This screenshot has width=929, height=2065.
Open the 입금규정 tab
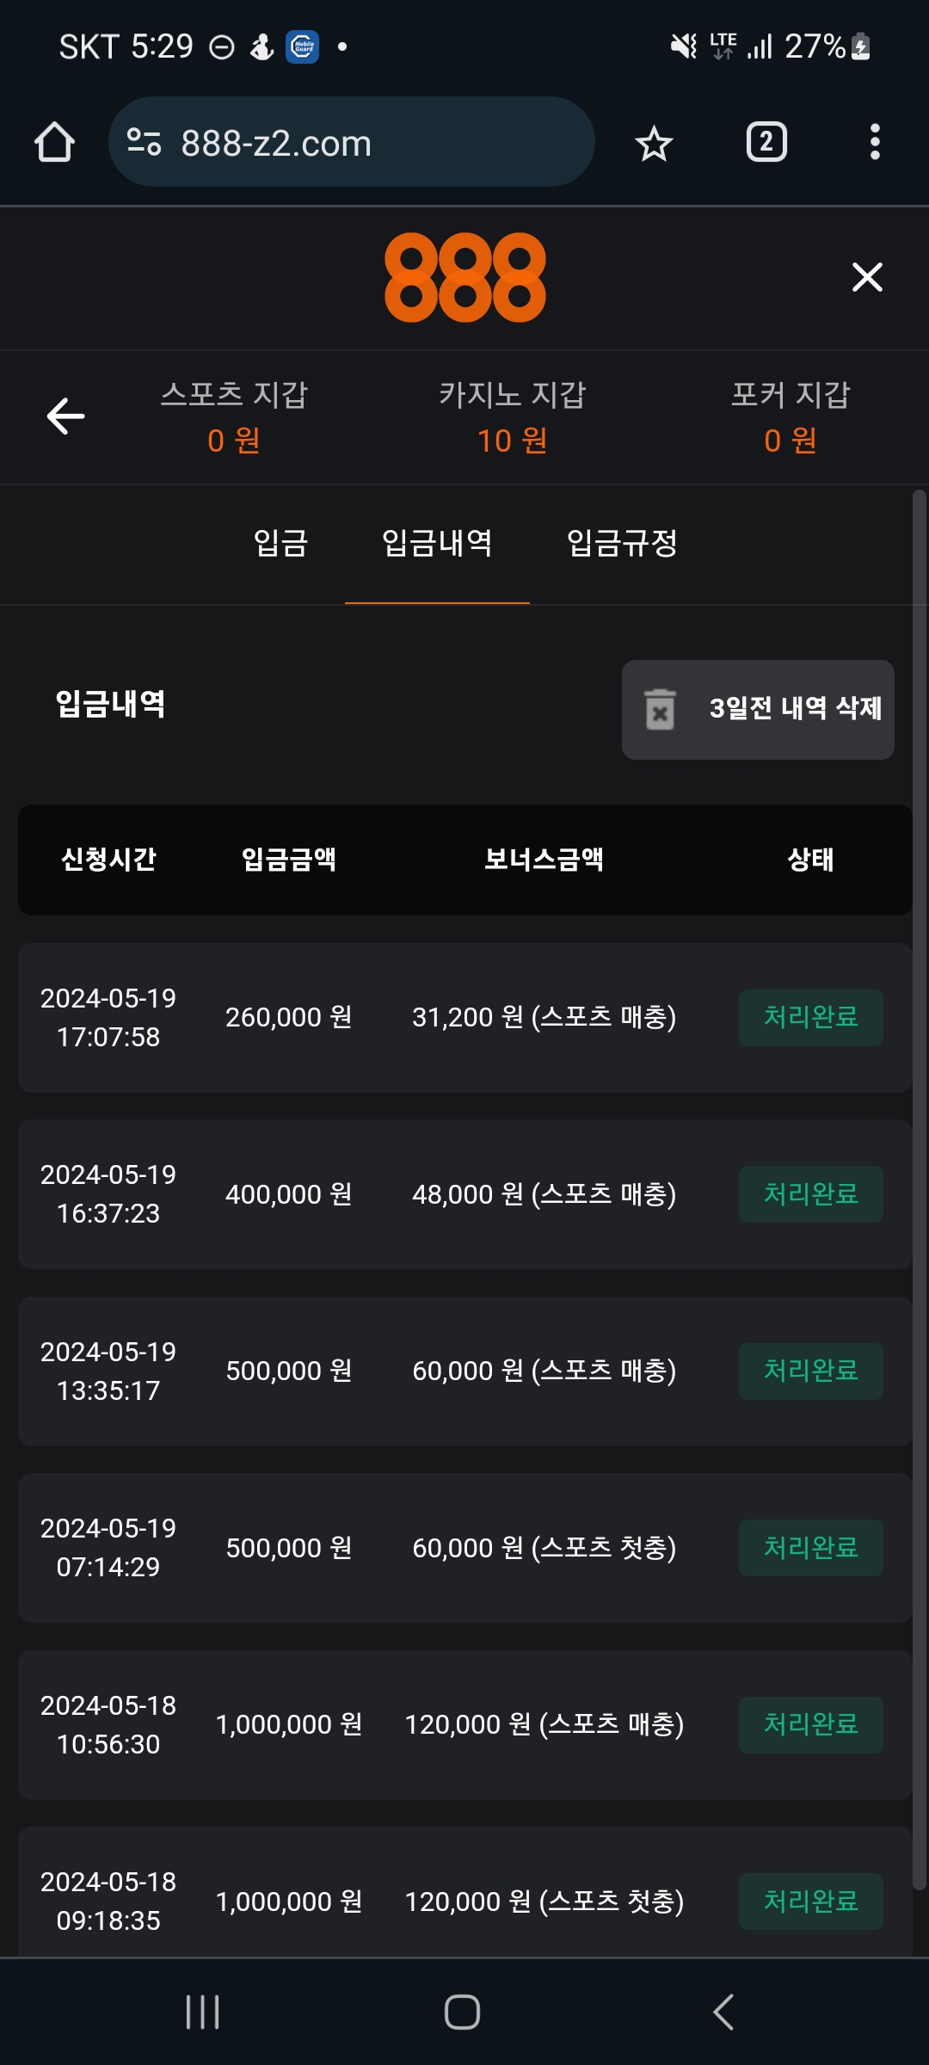pos(622,543)
